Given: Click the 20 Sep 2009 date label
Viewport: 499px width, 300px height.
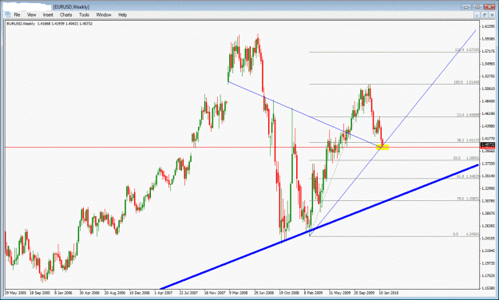Looking at the screenshot, I should coord(364,293).
